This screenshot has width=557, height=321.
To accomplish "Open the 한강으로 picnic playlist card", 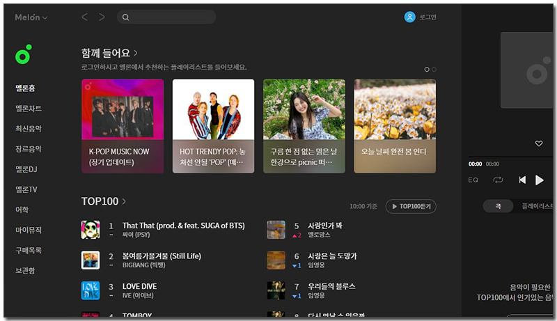I will pyautogui.click(x=304, y=126).
